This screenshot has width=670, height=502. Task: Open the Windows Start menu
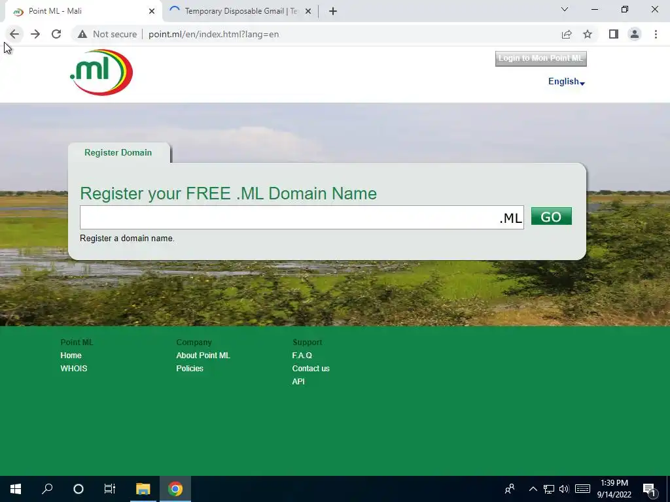[16, 489]
